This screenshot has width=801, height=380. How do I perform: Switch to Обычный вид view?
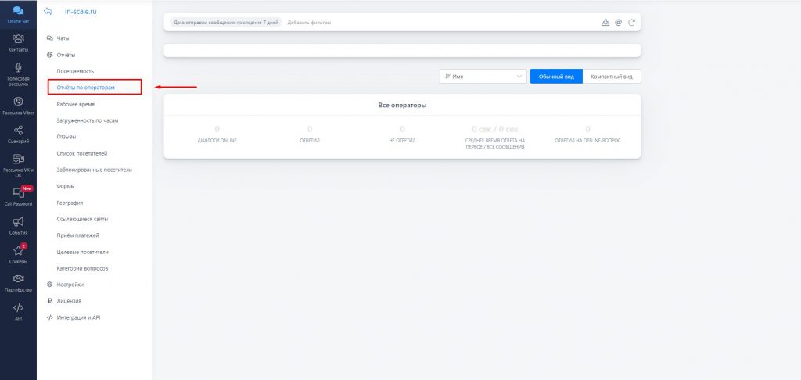pyautogui.click(x=556, y=77)
